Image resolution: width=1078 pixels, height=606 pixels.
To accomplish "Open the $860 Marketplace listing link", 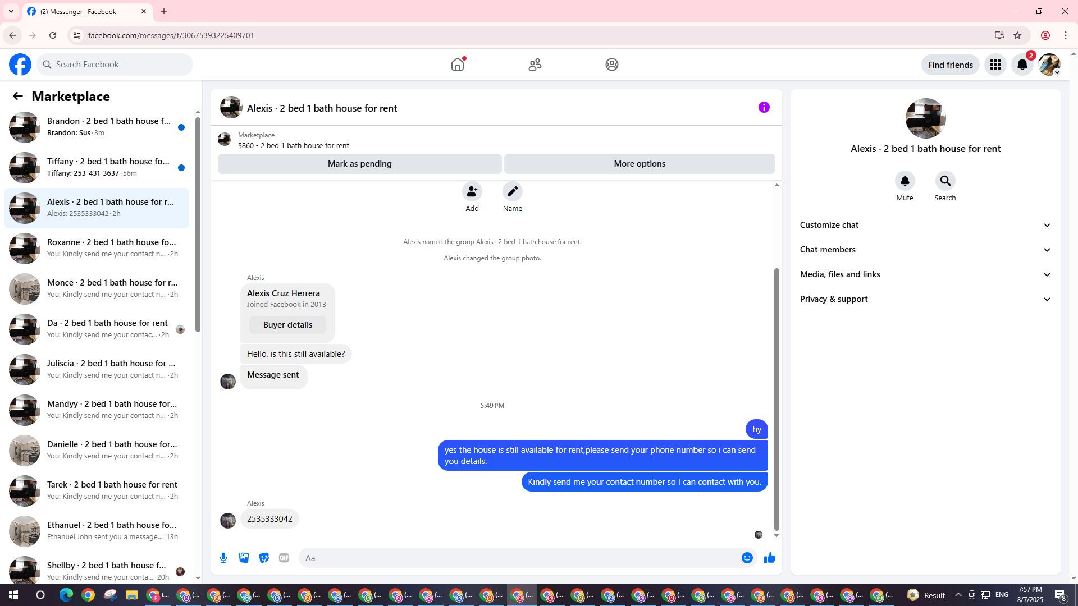I will [293, 145].
